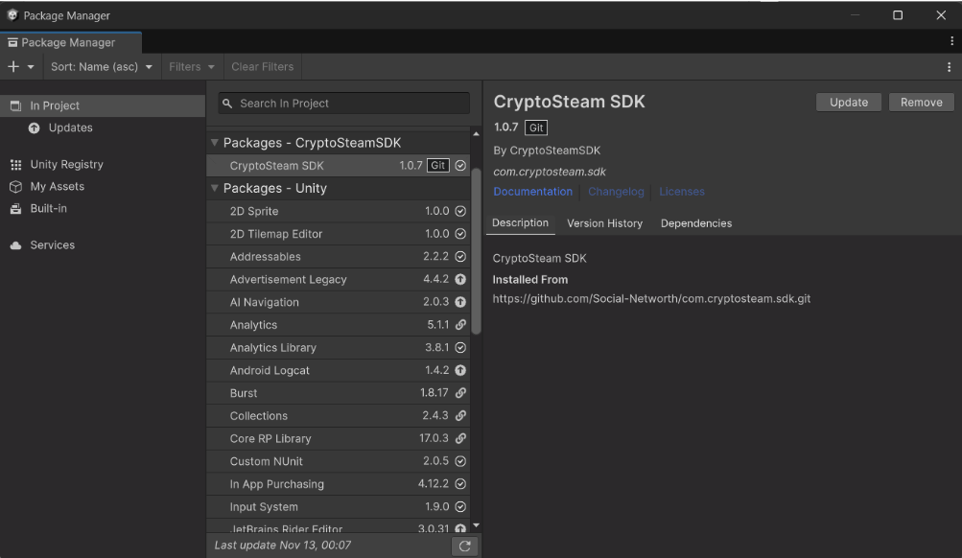Screen dimensions: 962x558
Task: Switch to the Version History tab
Action: click(605, 223)
